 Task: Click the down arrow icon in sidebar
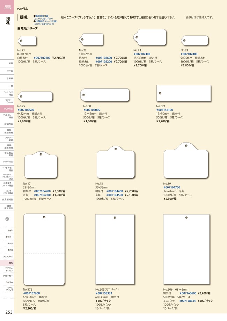(x=7, y=219)
